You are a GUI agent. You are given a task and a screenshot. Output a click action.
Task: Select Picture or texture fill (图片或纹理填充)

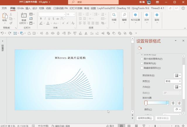[142, 59]
